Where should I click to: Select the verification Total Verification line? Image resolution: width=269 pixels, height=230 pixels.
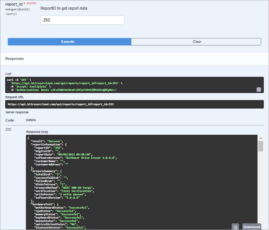coord(64,191)
